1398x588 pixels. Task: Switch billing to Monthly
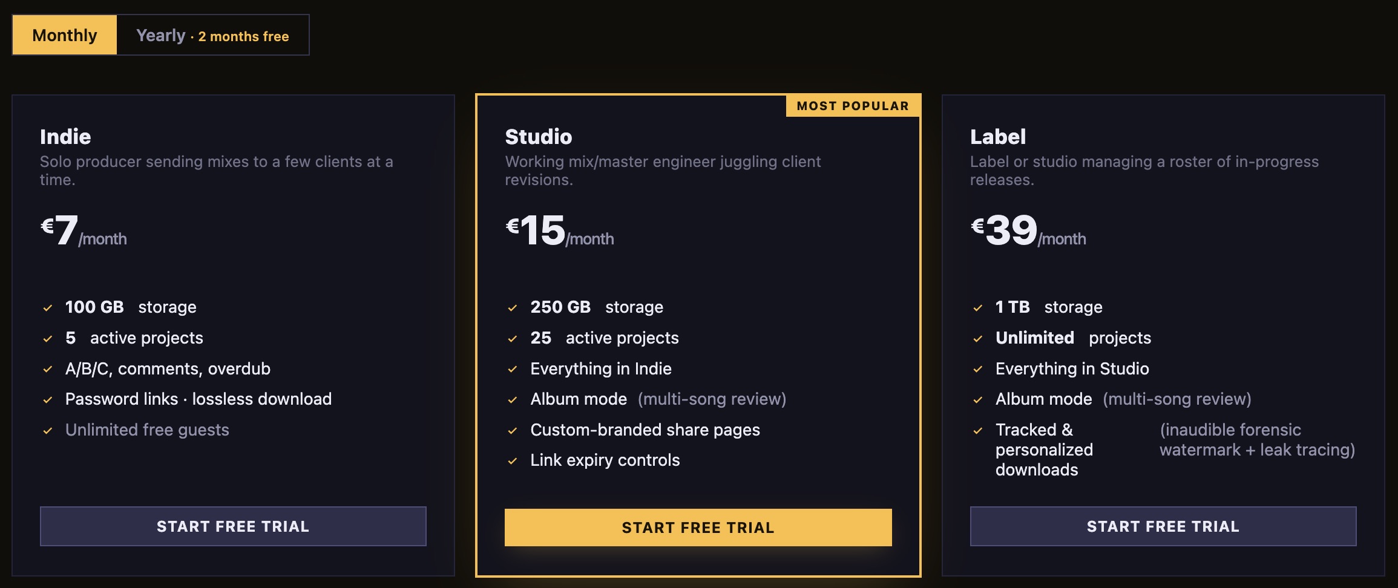[x=65, y=35]
